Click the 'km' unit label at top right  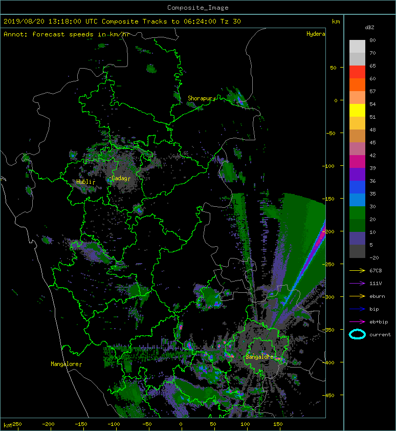click(336, 21)
